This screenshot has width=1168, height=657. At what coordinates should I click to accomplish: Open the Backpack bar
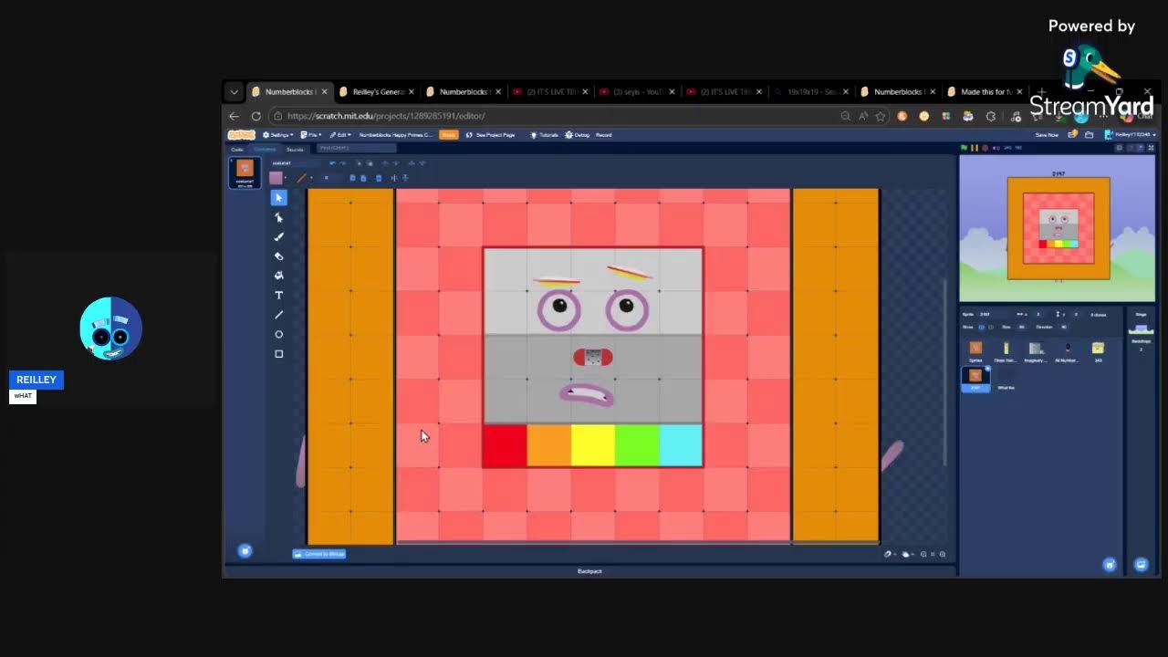coord(590,571)
